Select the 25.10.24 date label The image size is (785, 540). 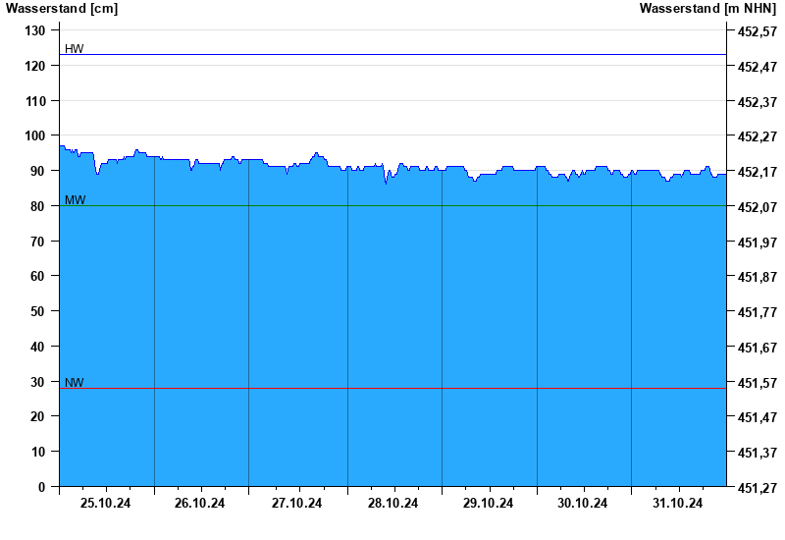coord(105,504)
